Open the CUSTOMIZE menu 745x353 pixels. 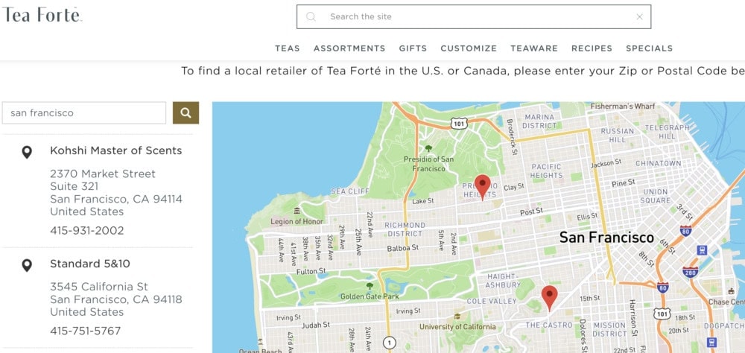coord(469,48)
